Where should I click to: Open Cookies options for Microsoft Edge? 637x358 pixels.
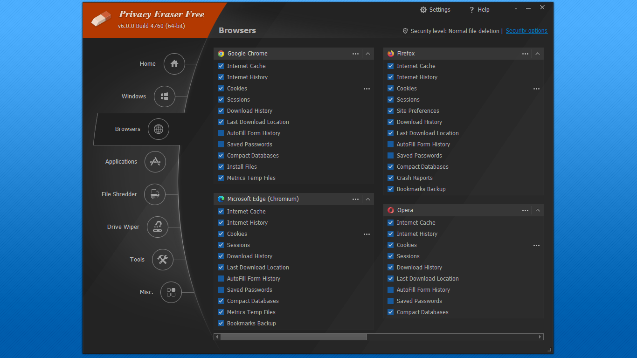367,234
